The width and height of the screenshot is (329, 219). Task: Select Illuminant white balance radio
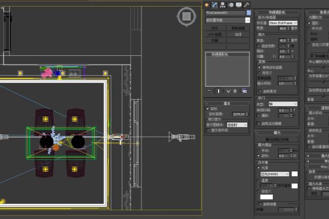point(259,168)
